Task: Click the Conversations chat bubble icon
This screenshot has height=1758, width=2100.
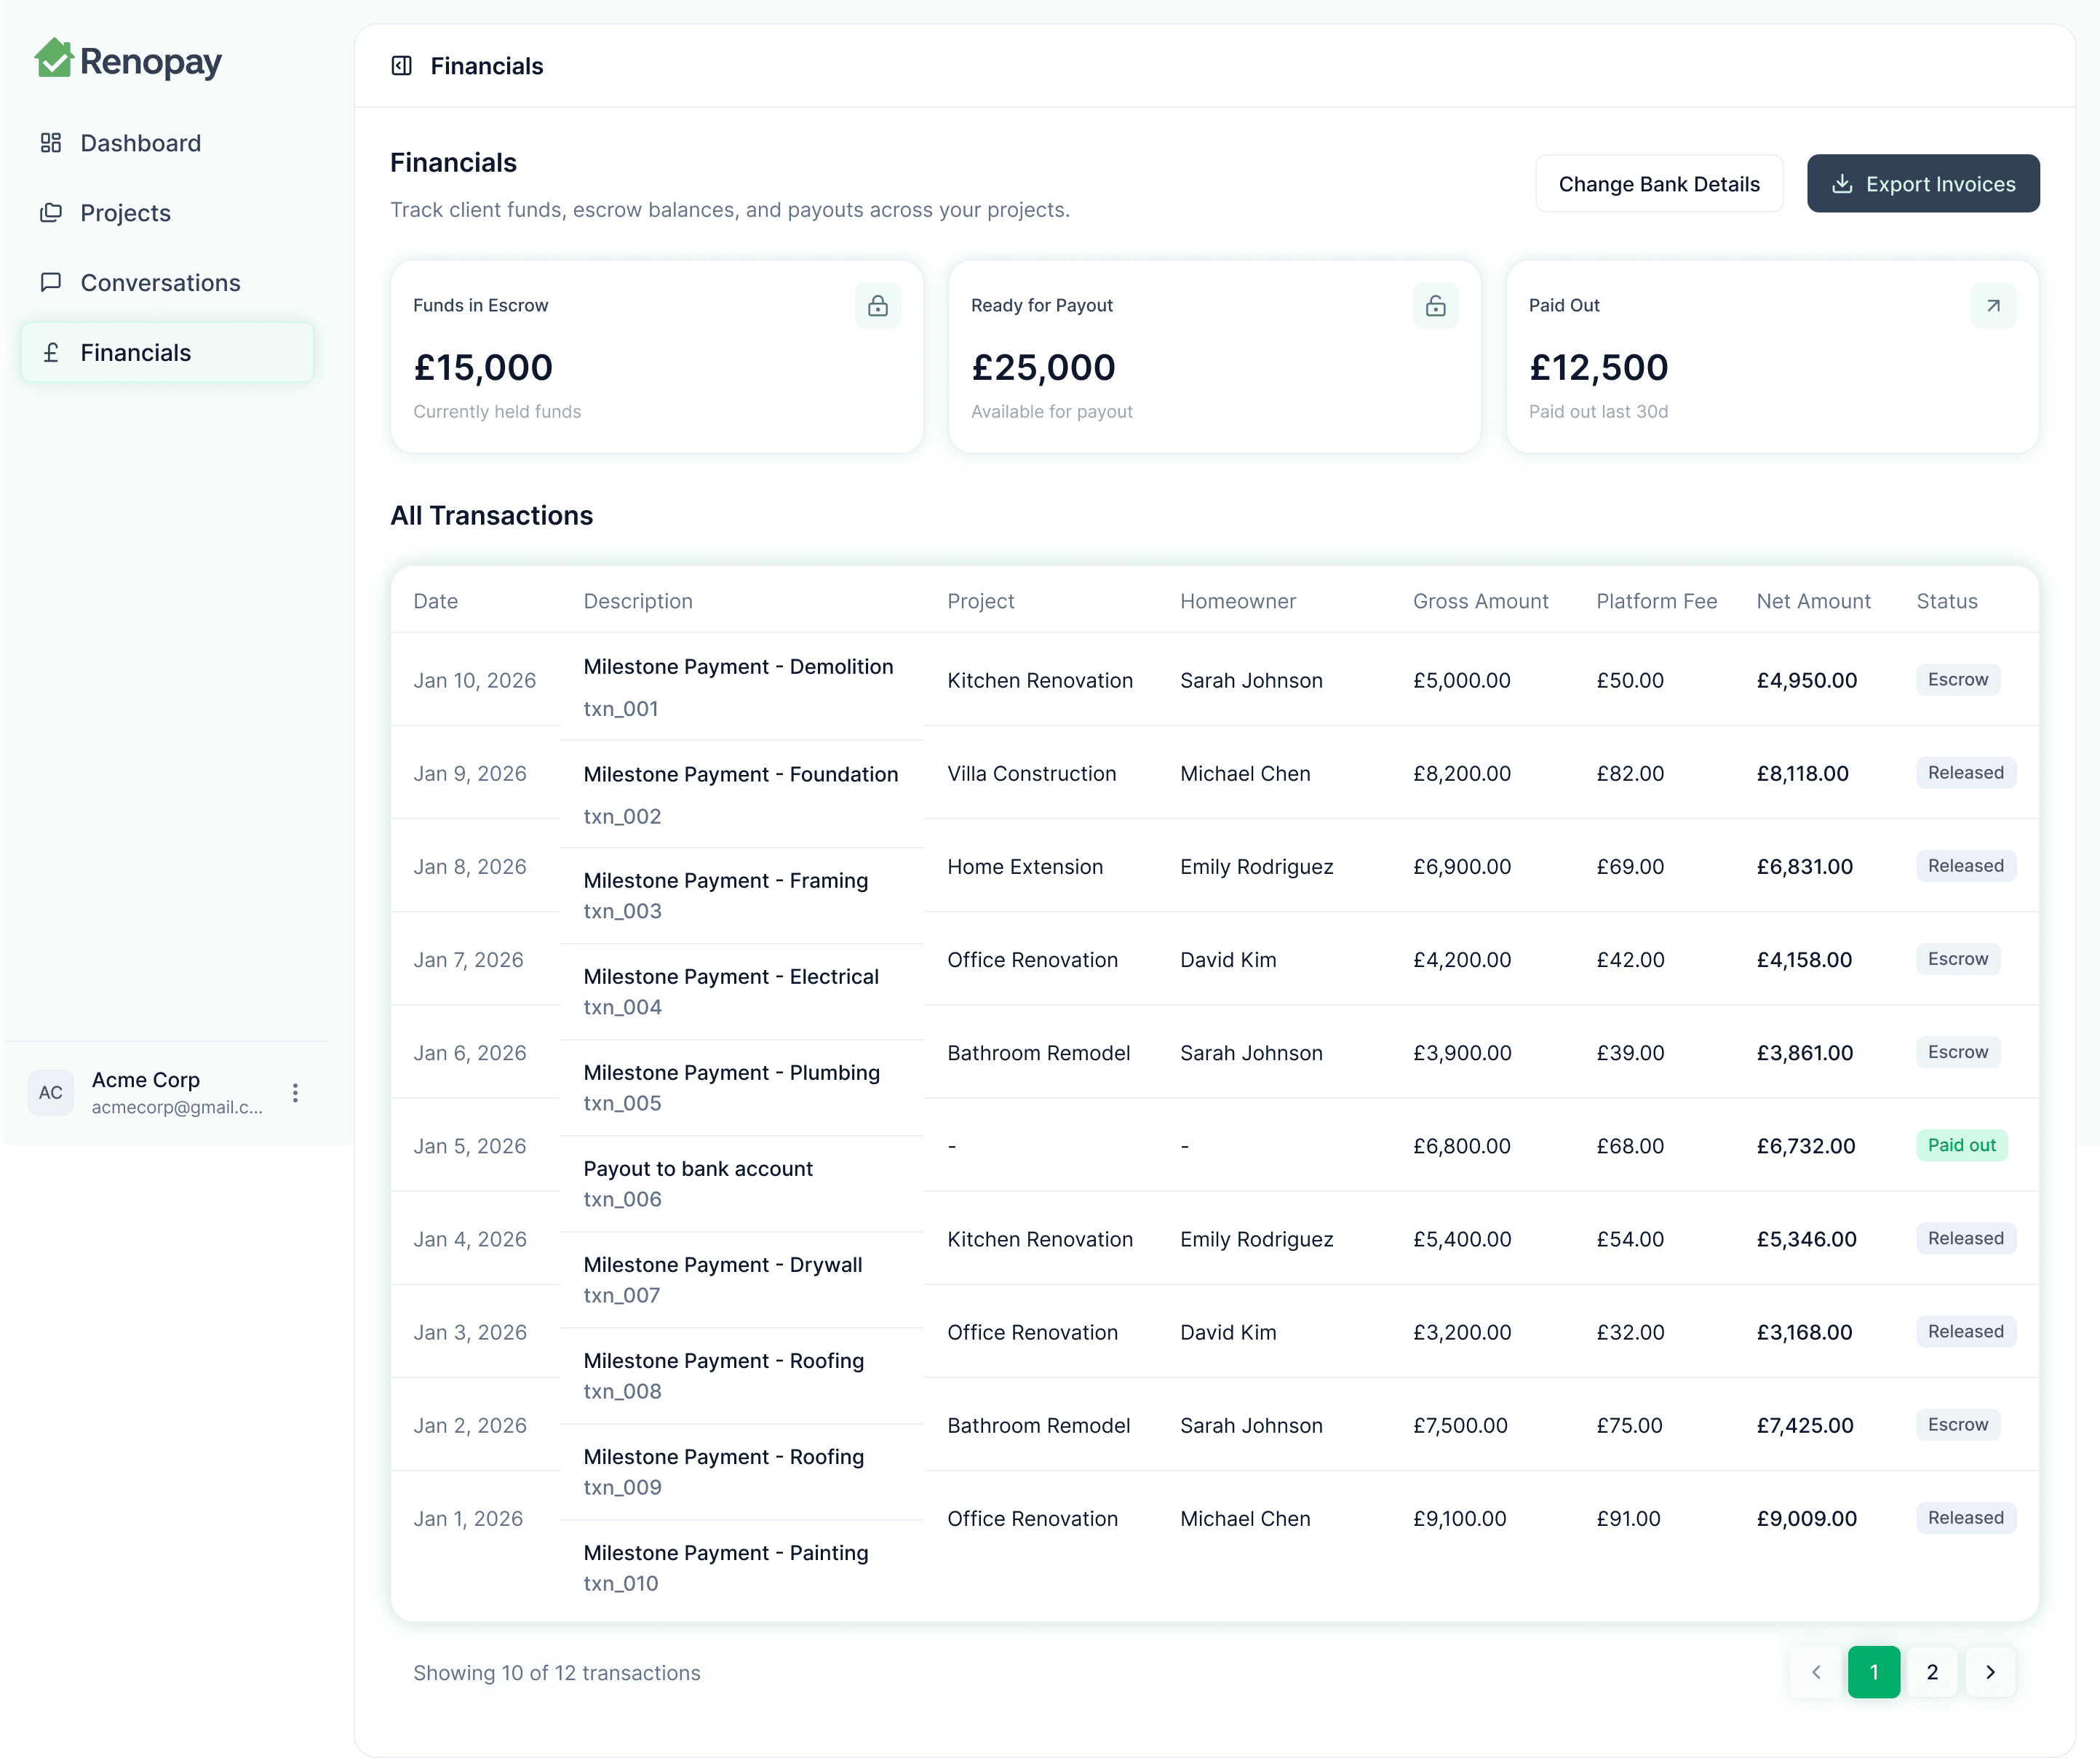Action: [51, 283]
